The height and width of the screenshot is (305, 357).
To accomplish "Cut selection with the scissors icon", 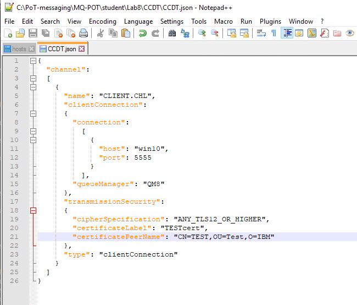I will [101, 34].
